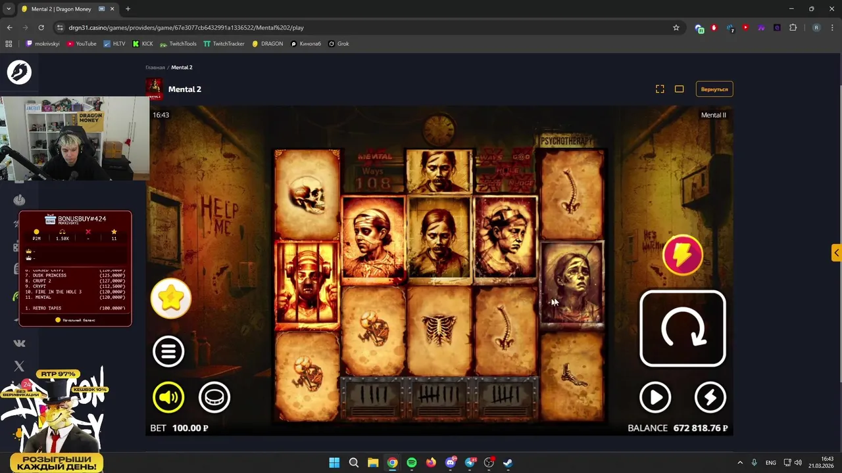Spin the reels with the big spin button
This screenshot has width=842, height=473.
[683, 328]
